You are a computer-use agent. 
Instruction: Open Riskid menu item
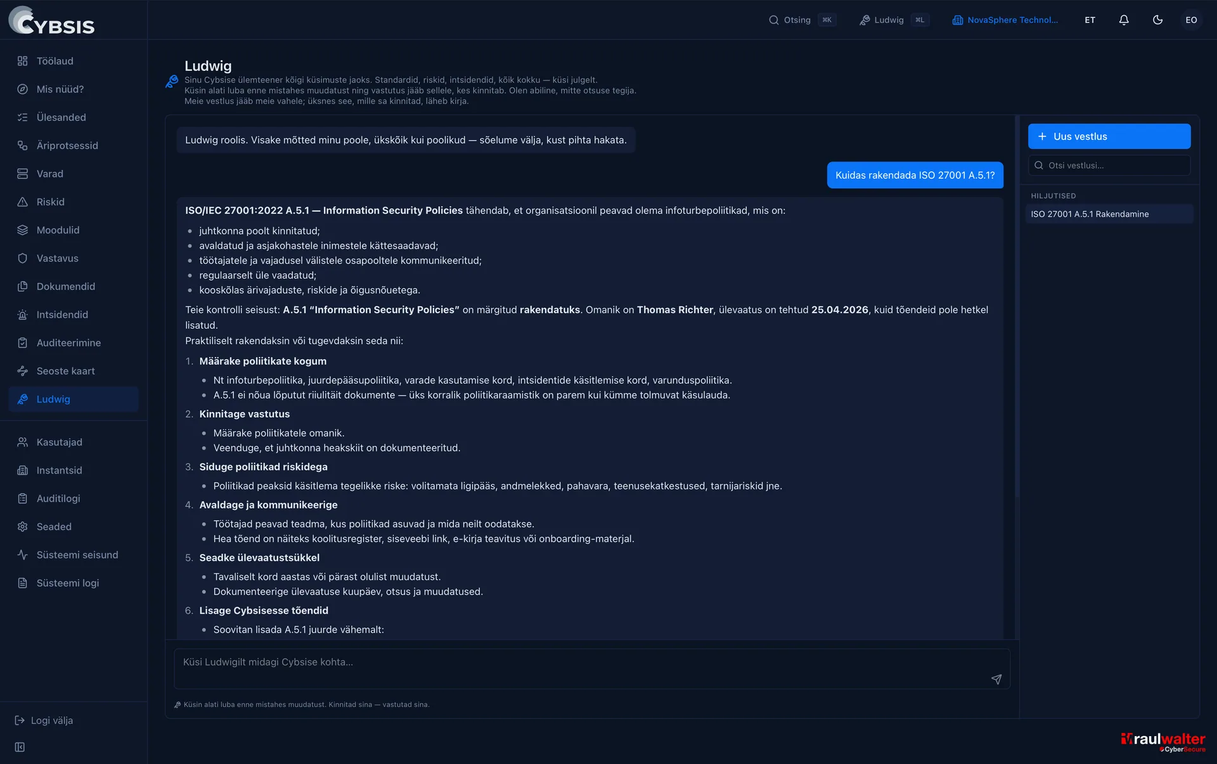tap(74, 202)
